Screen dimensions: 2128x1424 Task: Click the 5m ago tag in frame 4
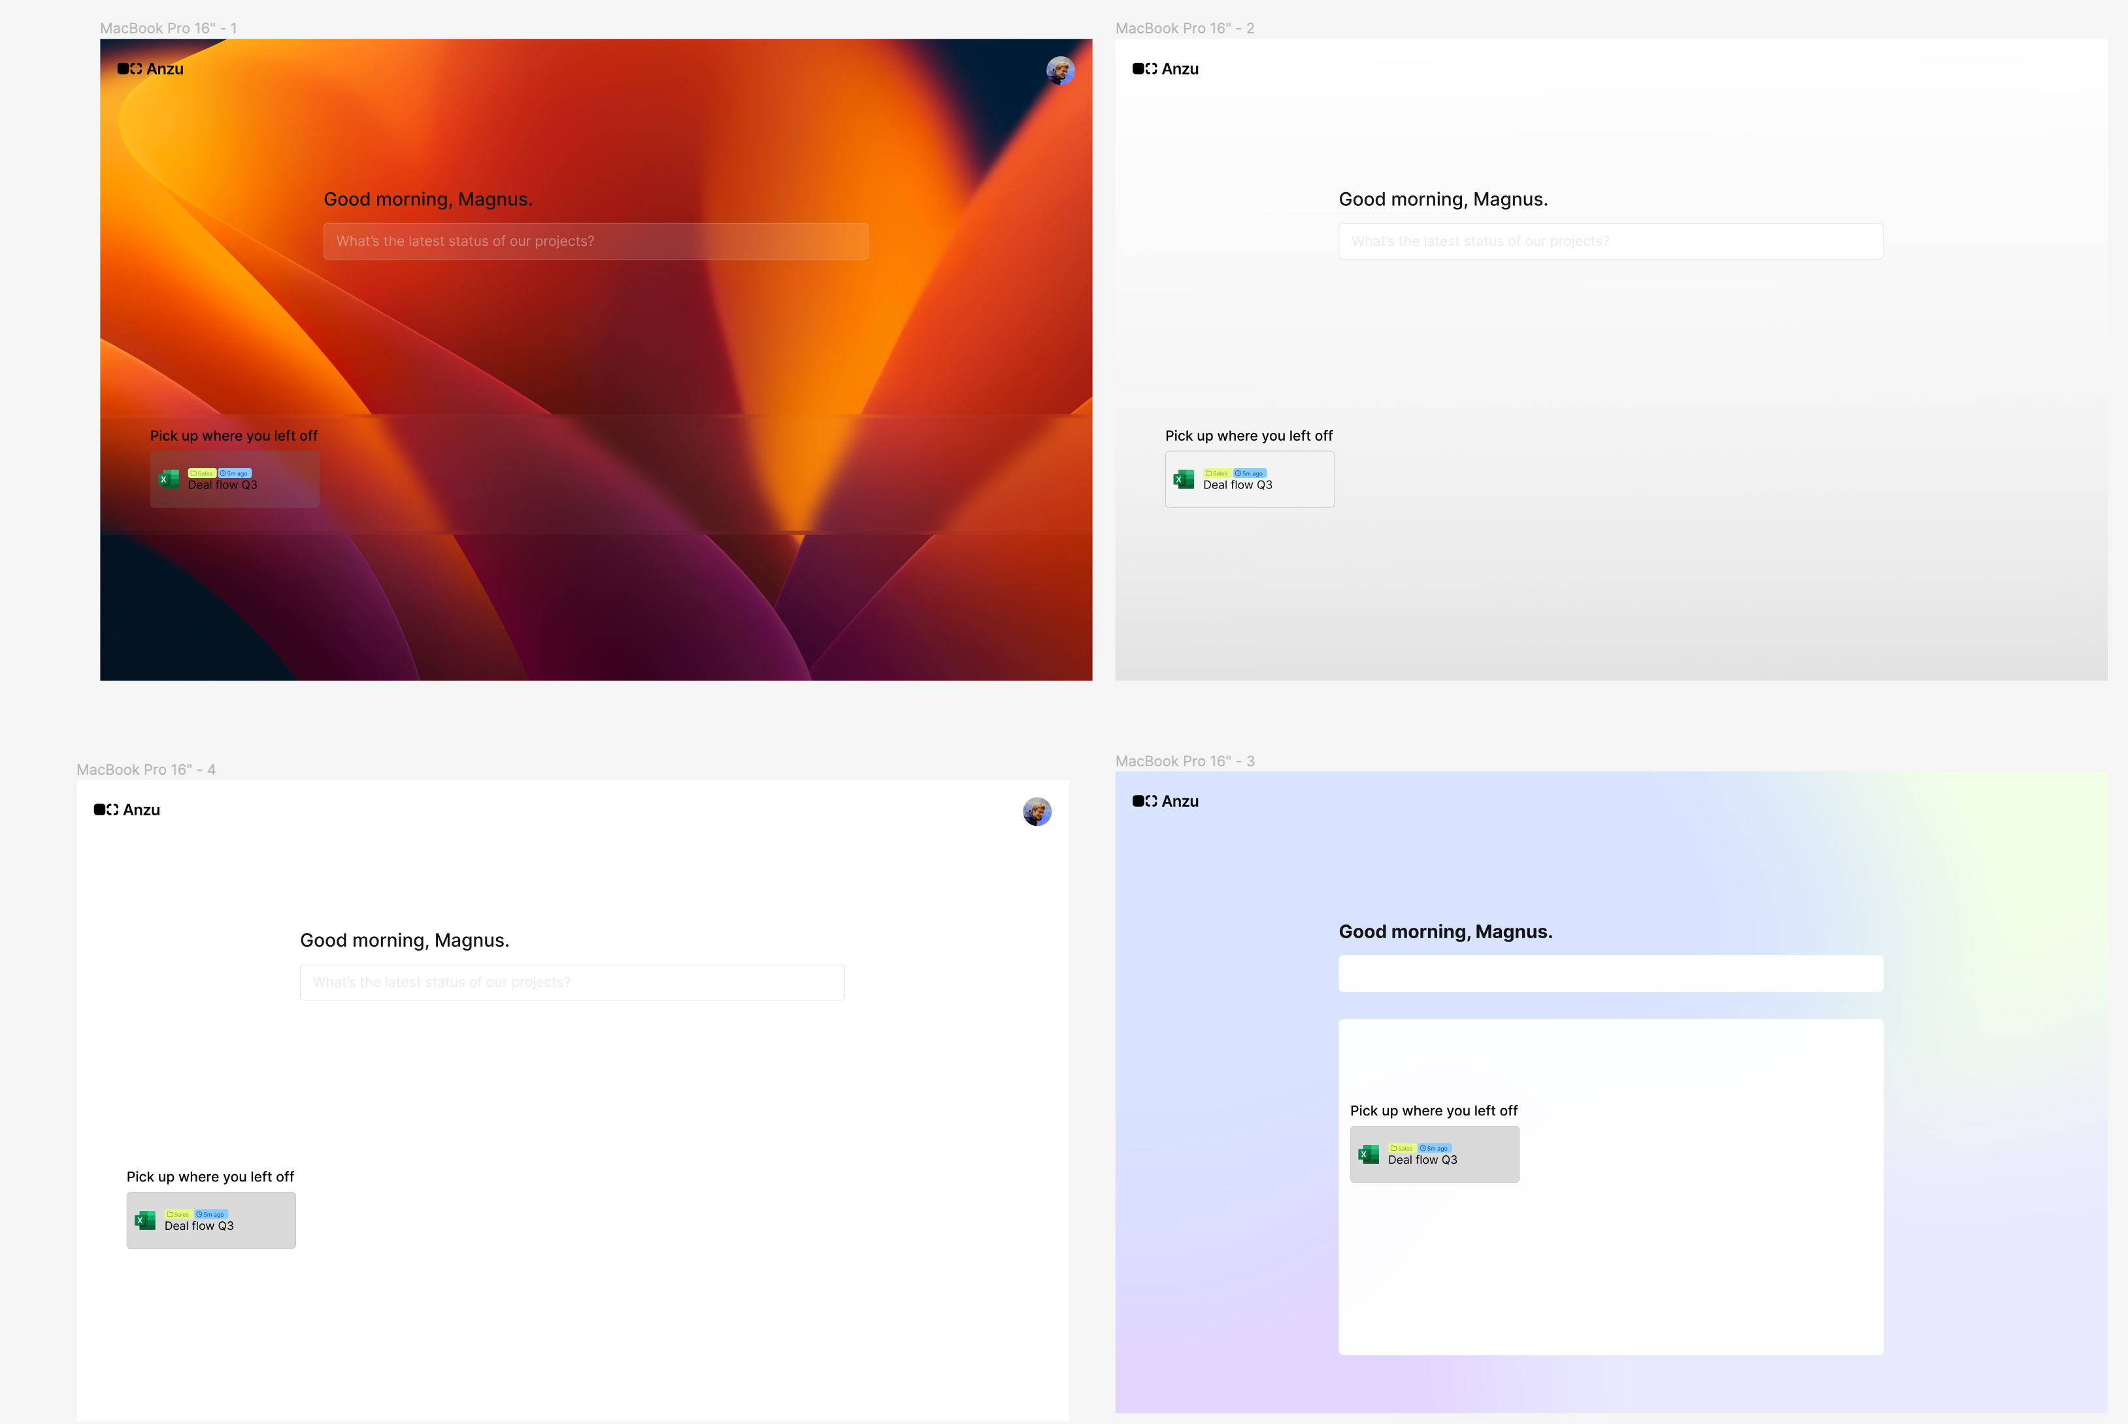pos(210,1214)
